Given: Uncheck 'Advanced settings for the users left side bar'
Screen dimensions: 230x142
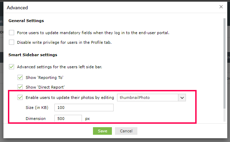Looking at the screenshot, I should [x=12, y=67].
